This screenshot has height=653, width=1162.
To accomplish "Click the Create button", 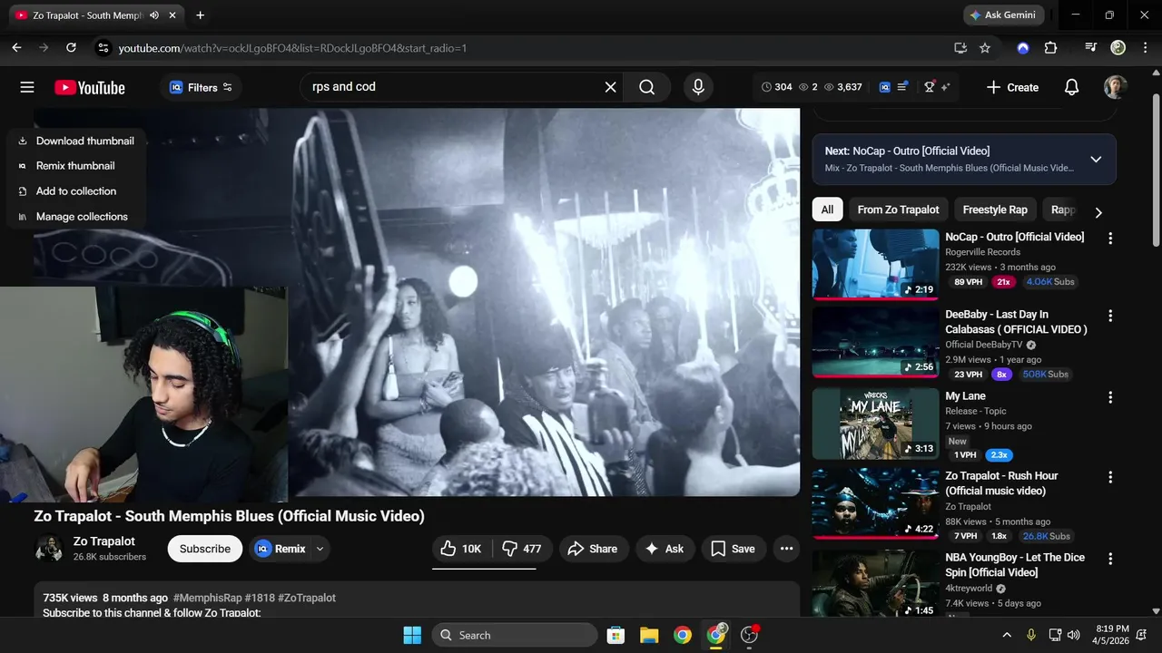I will [x=1013, y=87].
